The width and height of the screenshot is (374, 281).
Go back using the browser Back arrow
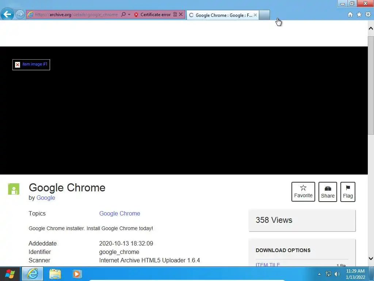click(7, 14)
